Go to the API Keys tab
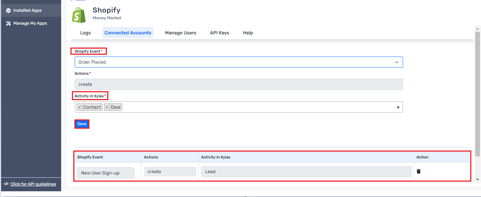The width and height of the screenshot is (481, 197). coord(220,33)
